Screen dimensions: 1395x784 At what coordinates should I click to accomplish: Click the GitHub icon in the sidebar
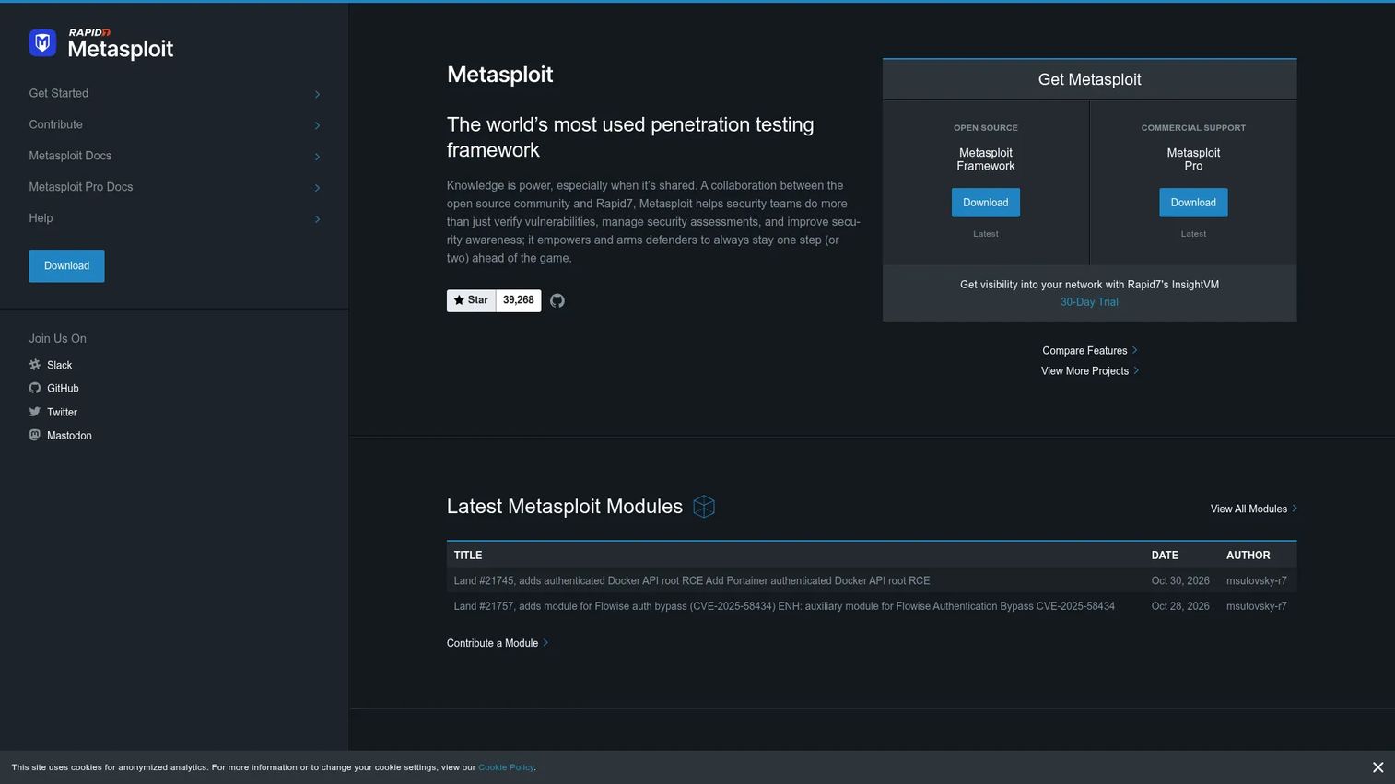coord(35,388)
